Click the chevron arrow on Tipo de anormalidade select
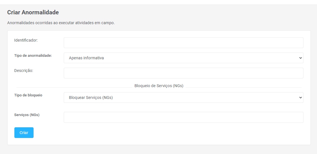This screenshot has height=154, width=317. point(300,58)
